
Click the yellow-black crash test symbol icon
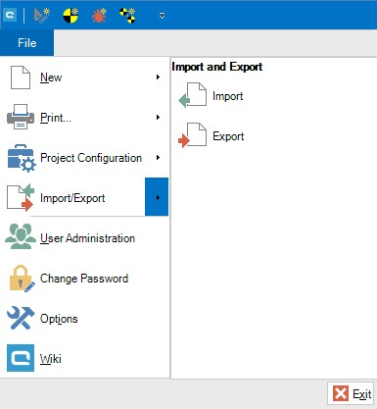click(71, 16)
